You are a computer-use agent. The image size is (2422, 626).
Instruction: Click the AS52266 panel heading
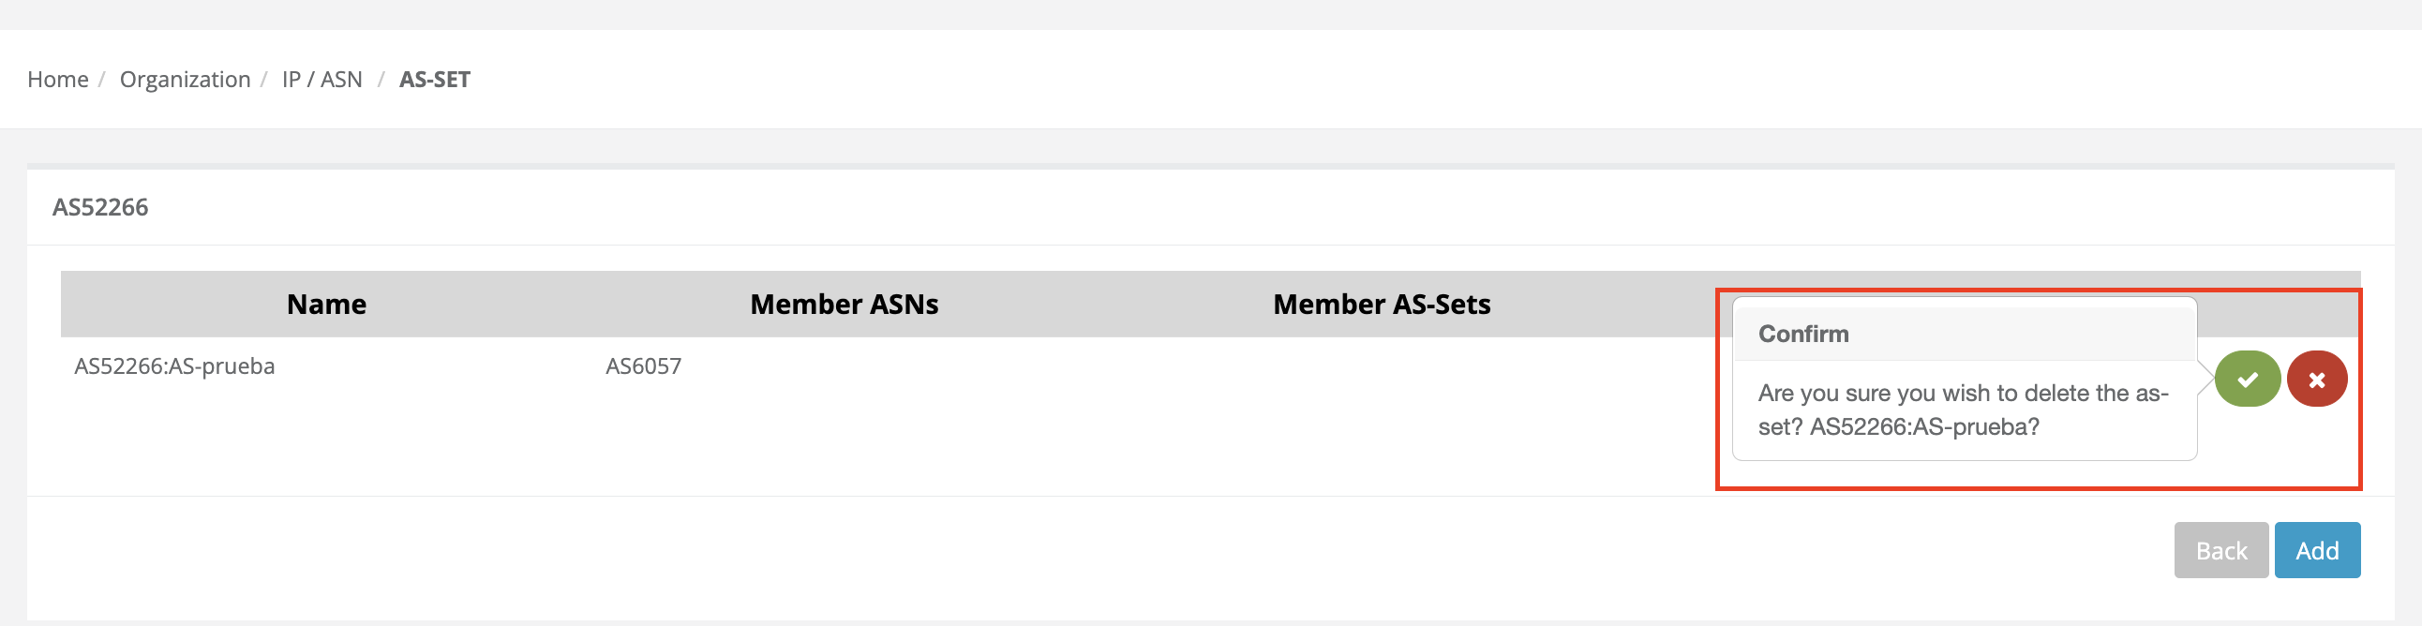coord(100,207)
